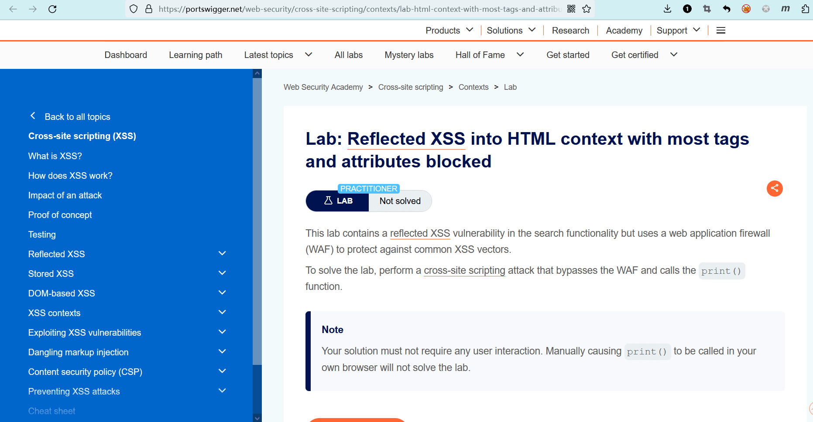
Task: Open the extensions puzzle icon
Action: [x=805, y=9]
